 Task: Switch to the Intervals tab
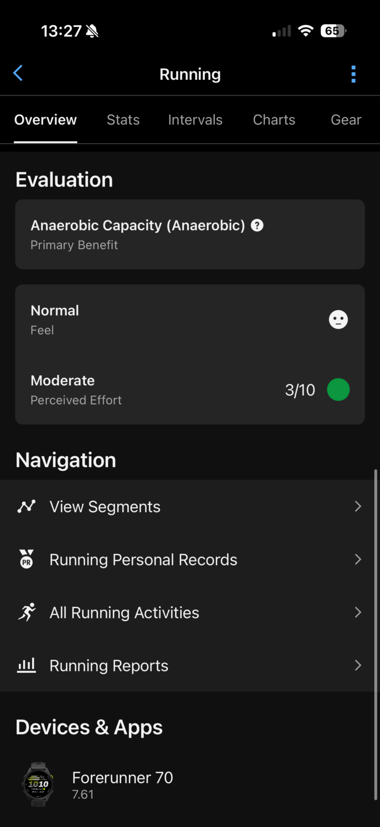[x=195, y=120]
